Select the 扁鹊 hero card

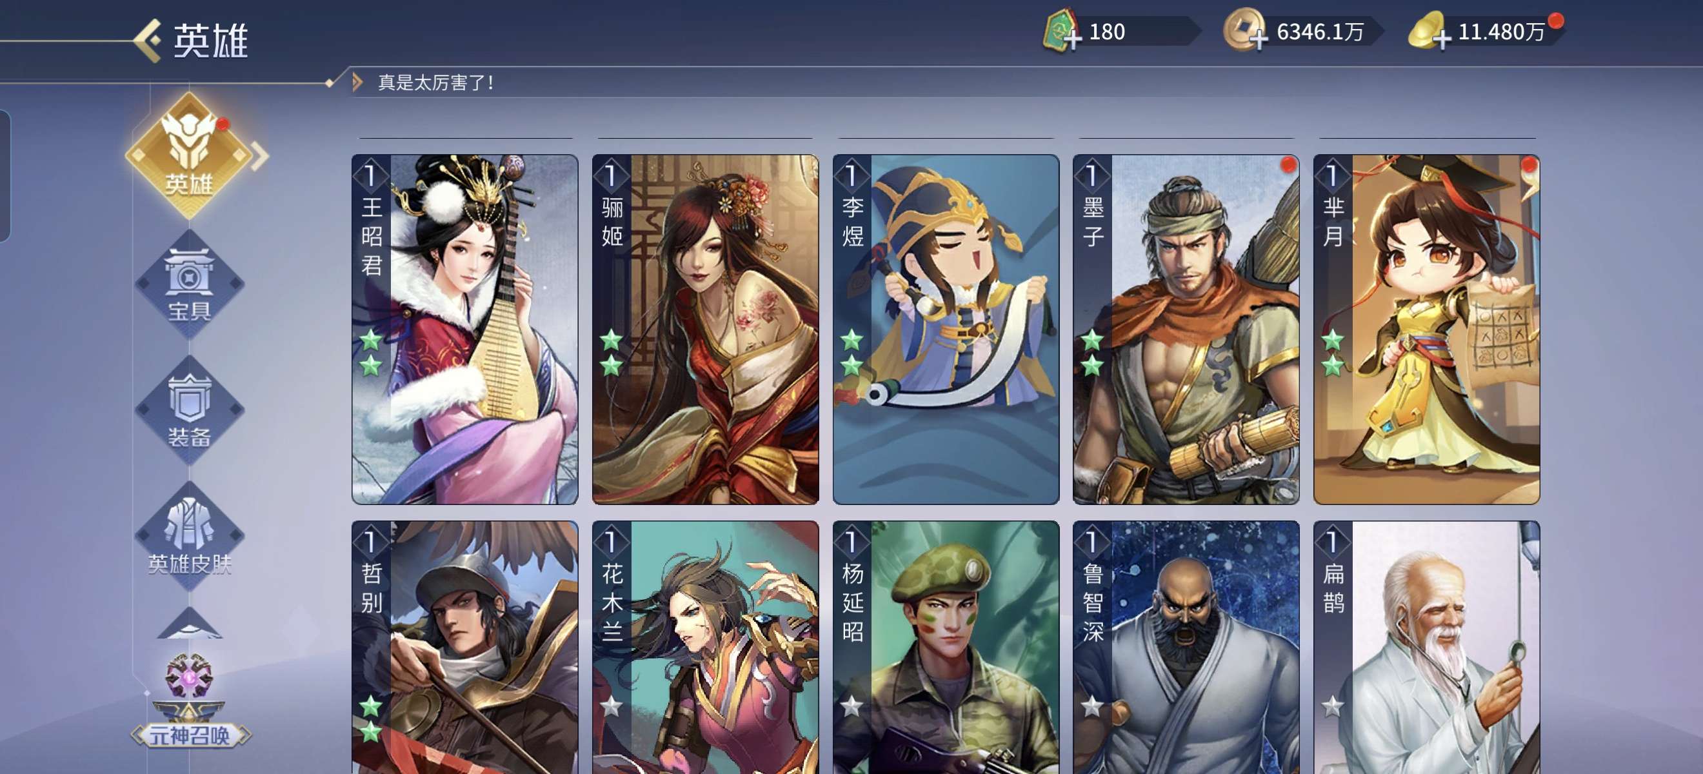click(x=1427, y=647)
